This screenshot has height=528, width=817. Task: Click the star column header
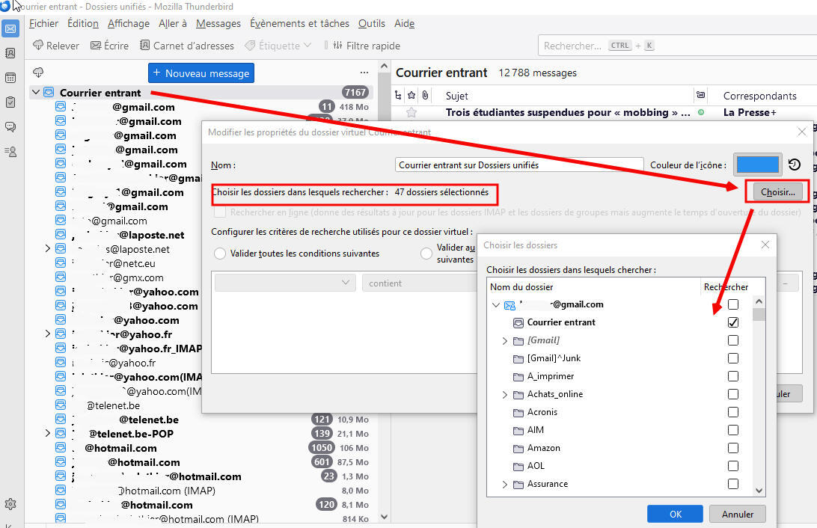click(411, 95)
